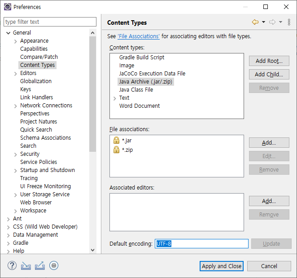Select Schema Associations
This screenshot has width=297, height=278.
45,138
